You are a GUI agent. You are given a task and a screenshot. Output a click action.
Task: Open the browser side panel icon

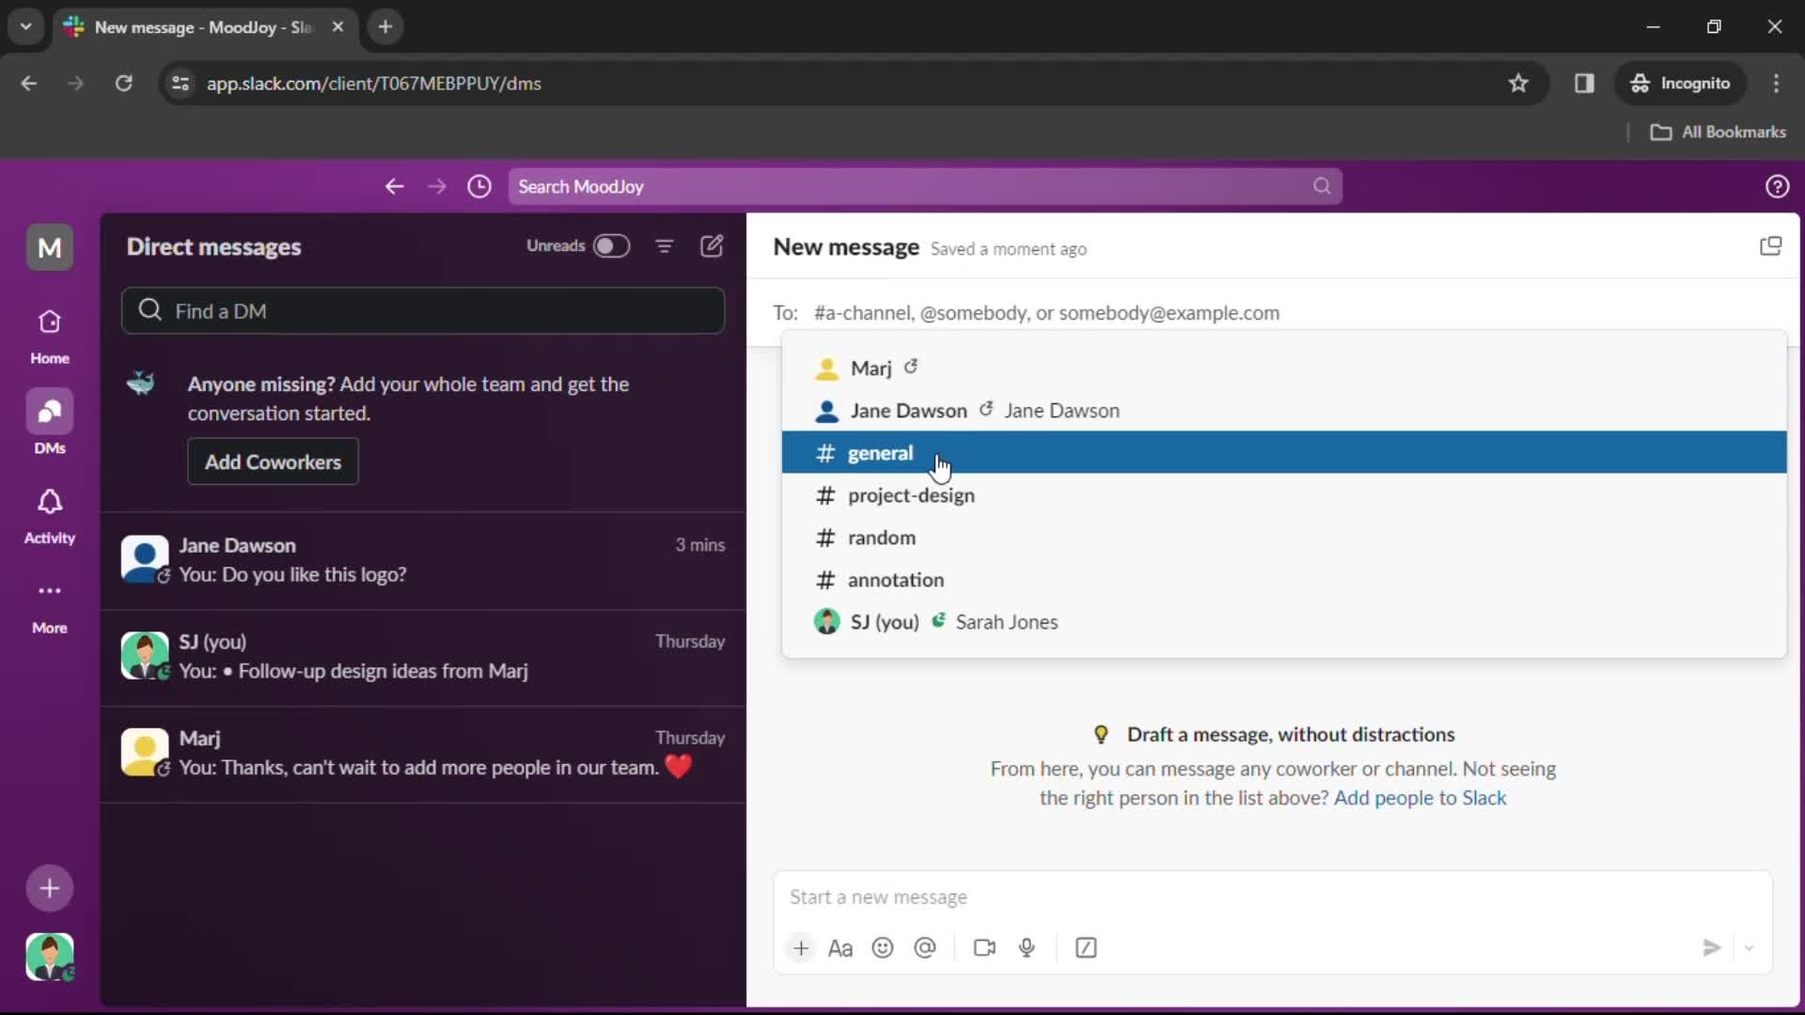point(1584,84)
